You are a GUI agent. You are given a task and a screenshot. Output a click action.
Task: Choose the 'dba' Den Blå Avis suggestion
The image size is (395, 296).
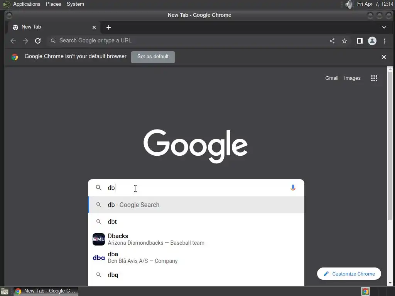pos(196,257)
